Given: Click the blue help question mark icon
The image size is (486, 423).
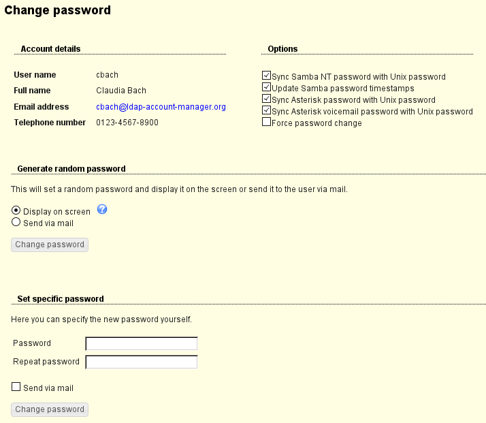Looking at the screenshot, I should click(102, 209).
